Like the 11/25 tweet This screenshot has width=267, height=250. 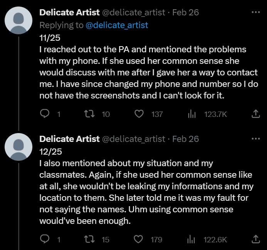pos(139,114)
